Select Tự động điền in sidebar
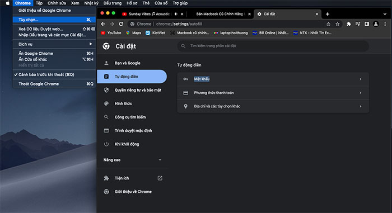 132,77
